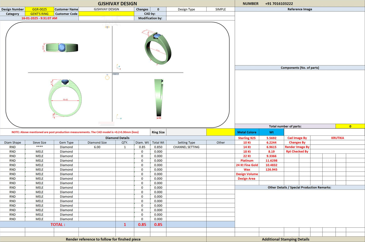Click the total quantity 1 in TOTAL row
The width and height of the screenshot is (365, 242).
click(125, 225)
